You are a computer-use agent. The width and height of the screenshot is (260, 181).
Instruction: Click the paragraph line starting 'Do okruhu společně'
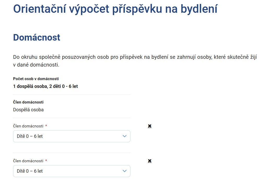[x=135, y=57]
